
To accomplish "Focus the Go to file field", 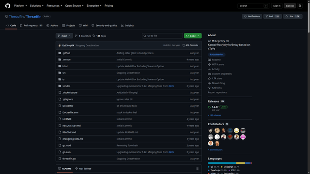I will [162, 36].
